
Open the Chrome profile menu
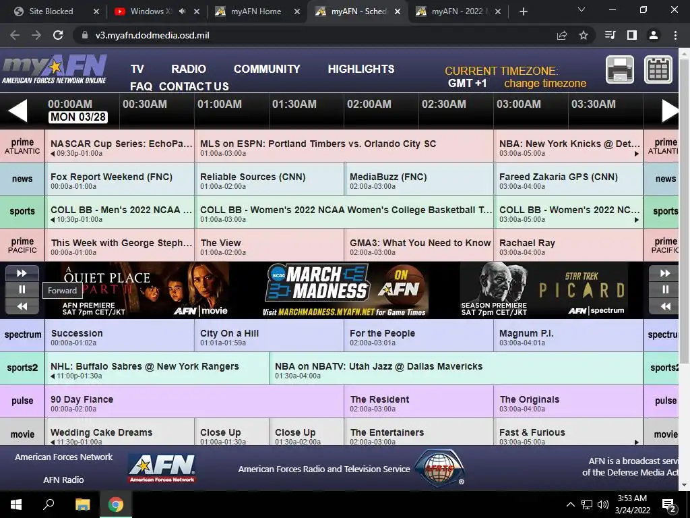(654, 35)
